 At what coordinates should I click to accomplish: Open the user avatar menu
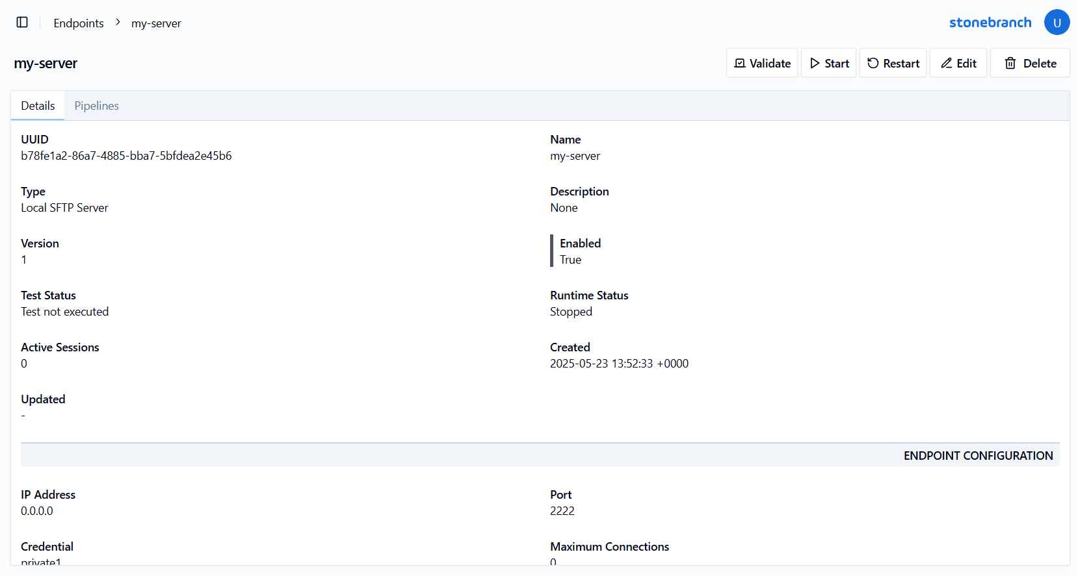click(1057, 23)
